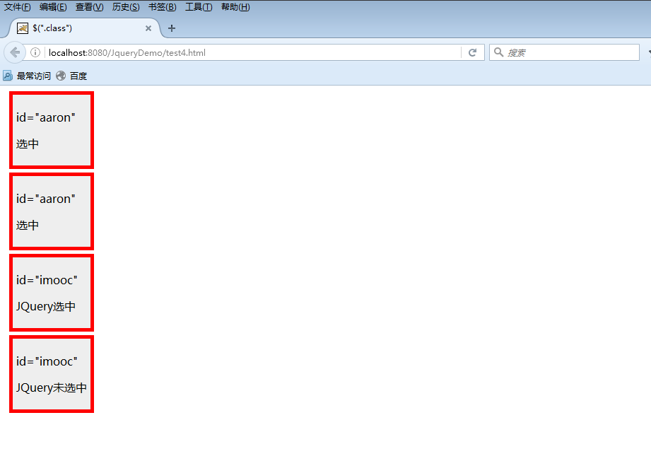Reload the page with the refresh icon

472,52
